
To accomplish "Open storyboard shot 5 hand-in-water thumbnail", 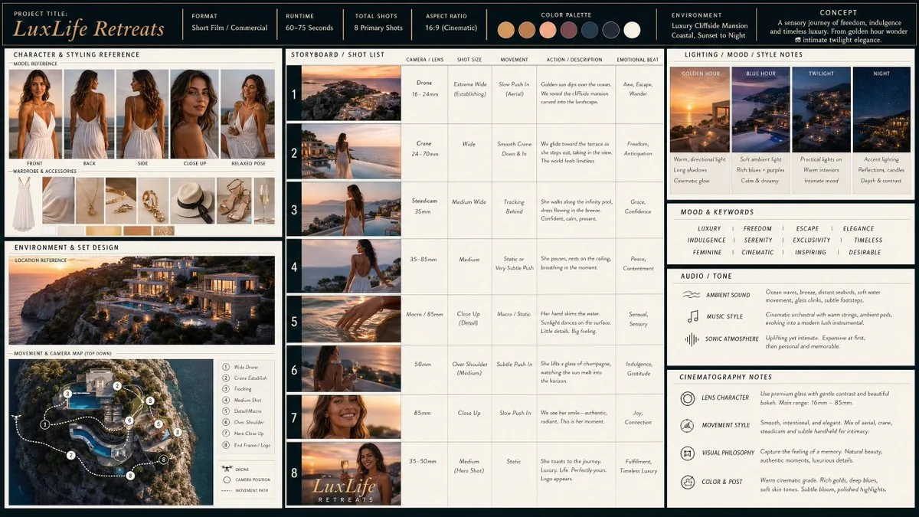I will click(351, 319).
